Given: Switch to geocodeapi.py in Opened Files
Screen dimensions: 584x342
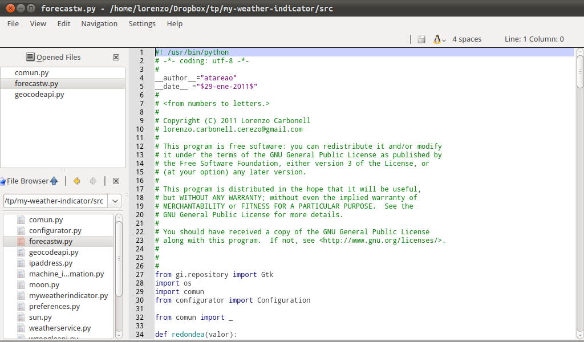Looking at the screenshot, I should pos(63,95).
